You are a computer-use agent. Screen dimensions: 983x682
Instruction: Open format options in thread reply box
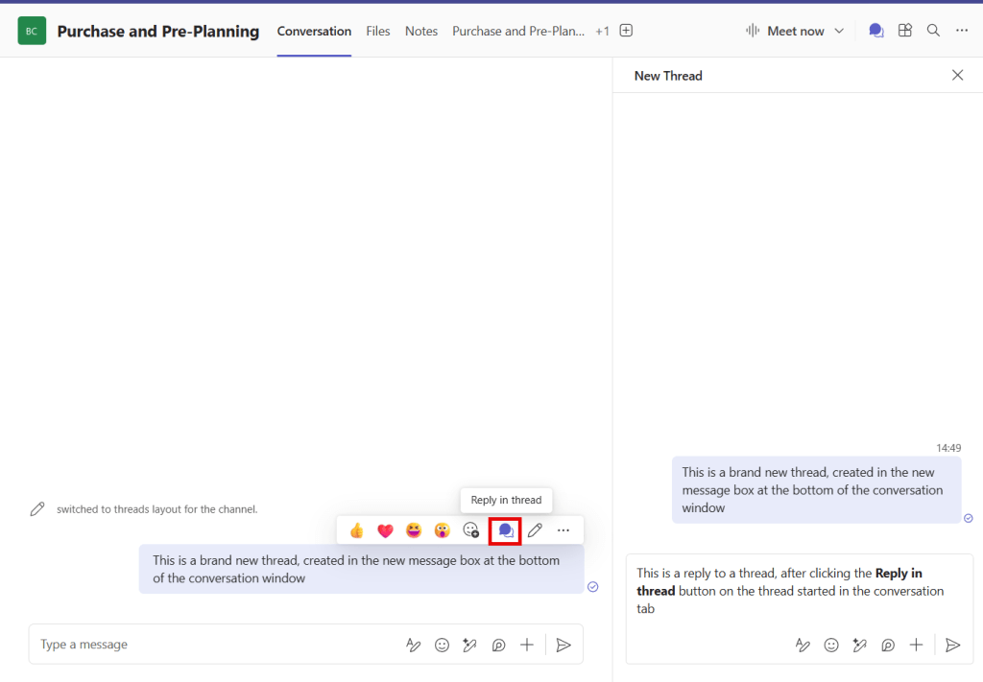coord(803,646)
